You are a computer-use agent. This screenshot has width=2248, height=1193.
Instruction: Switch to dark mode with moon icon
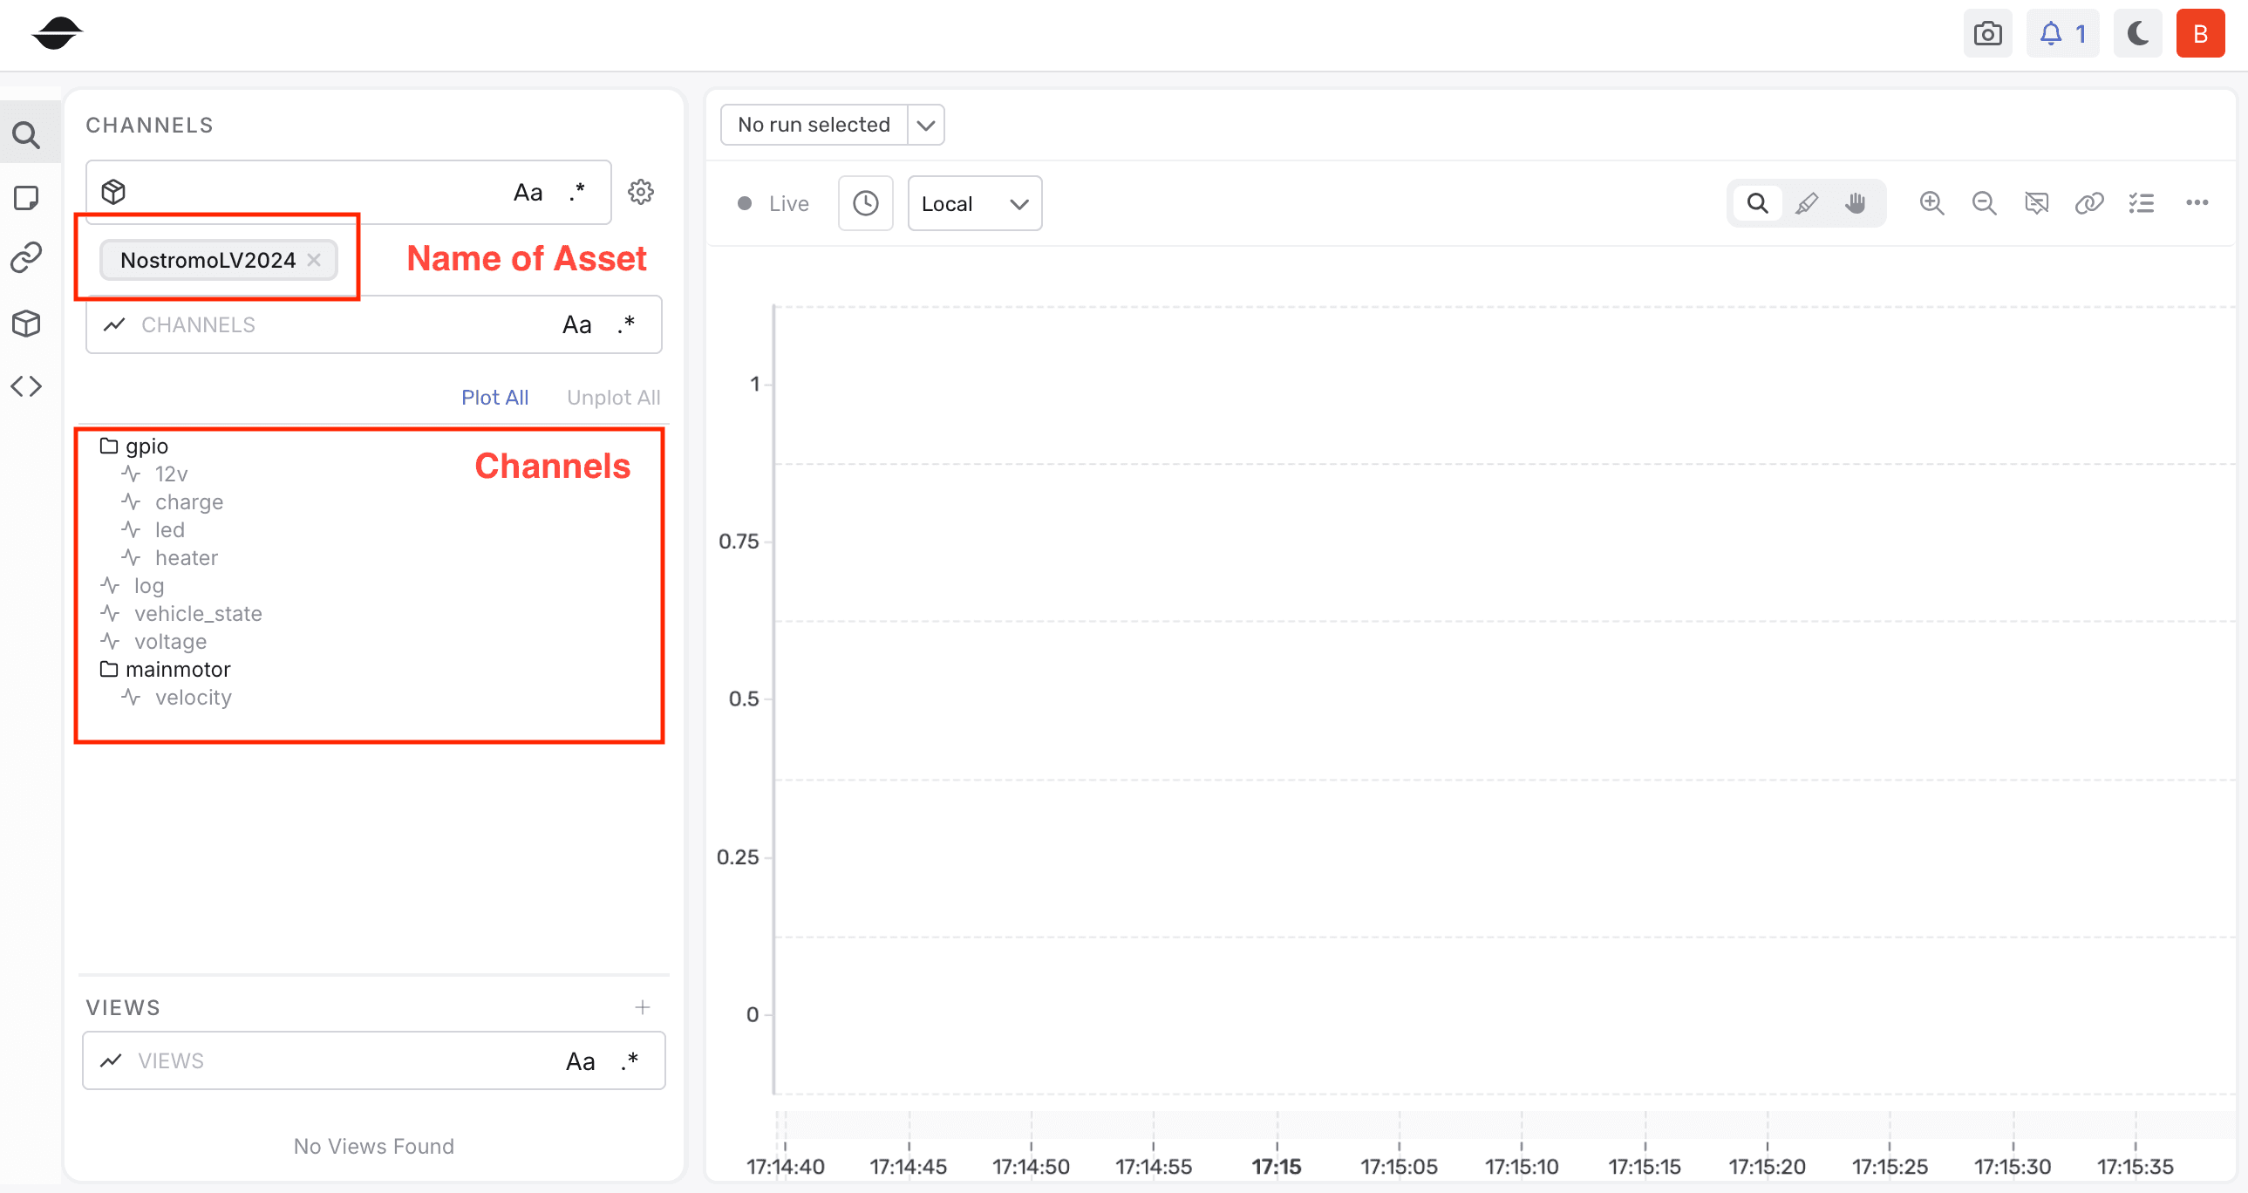tap(2137, 34)
